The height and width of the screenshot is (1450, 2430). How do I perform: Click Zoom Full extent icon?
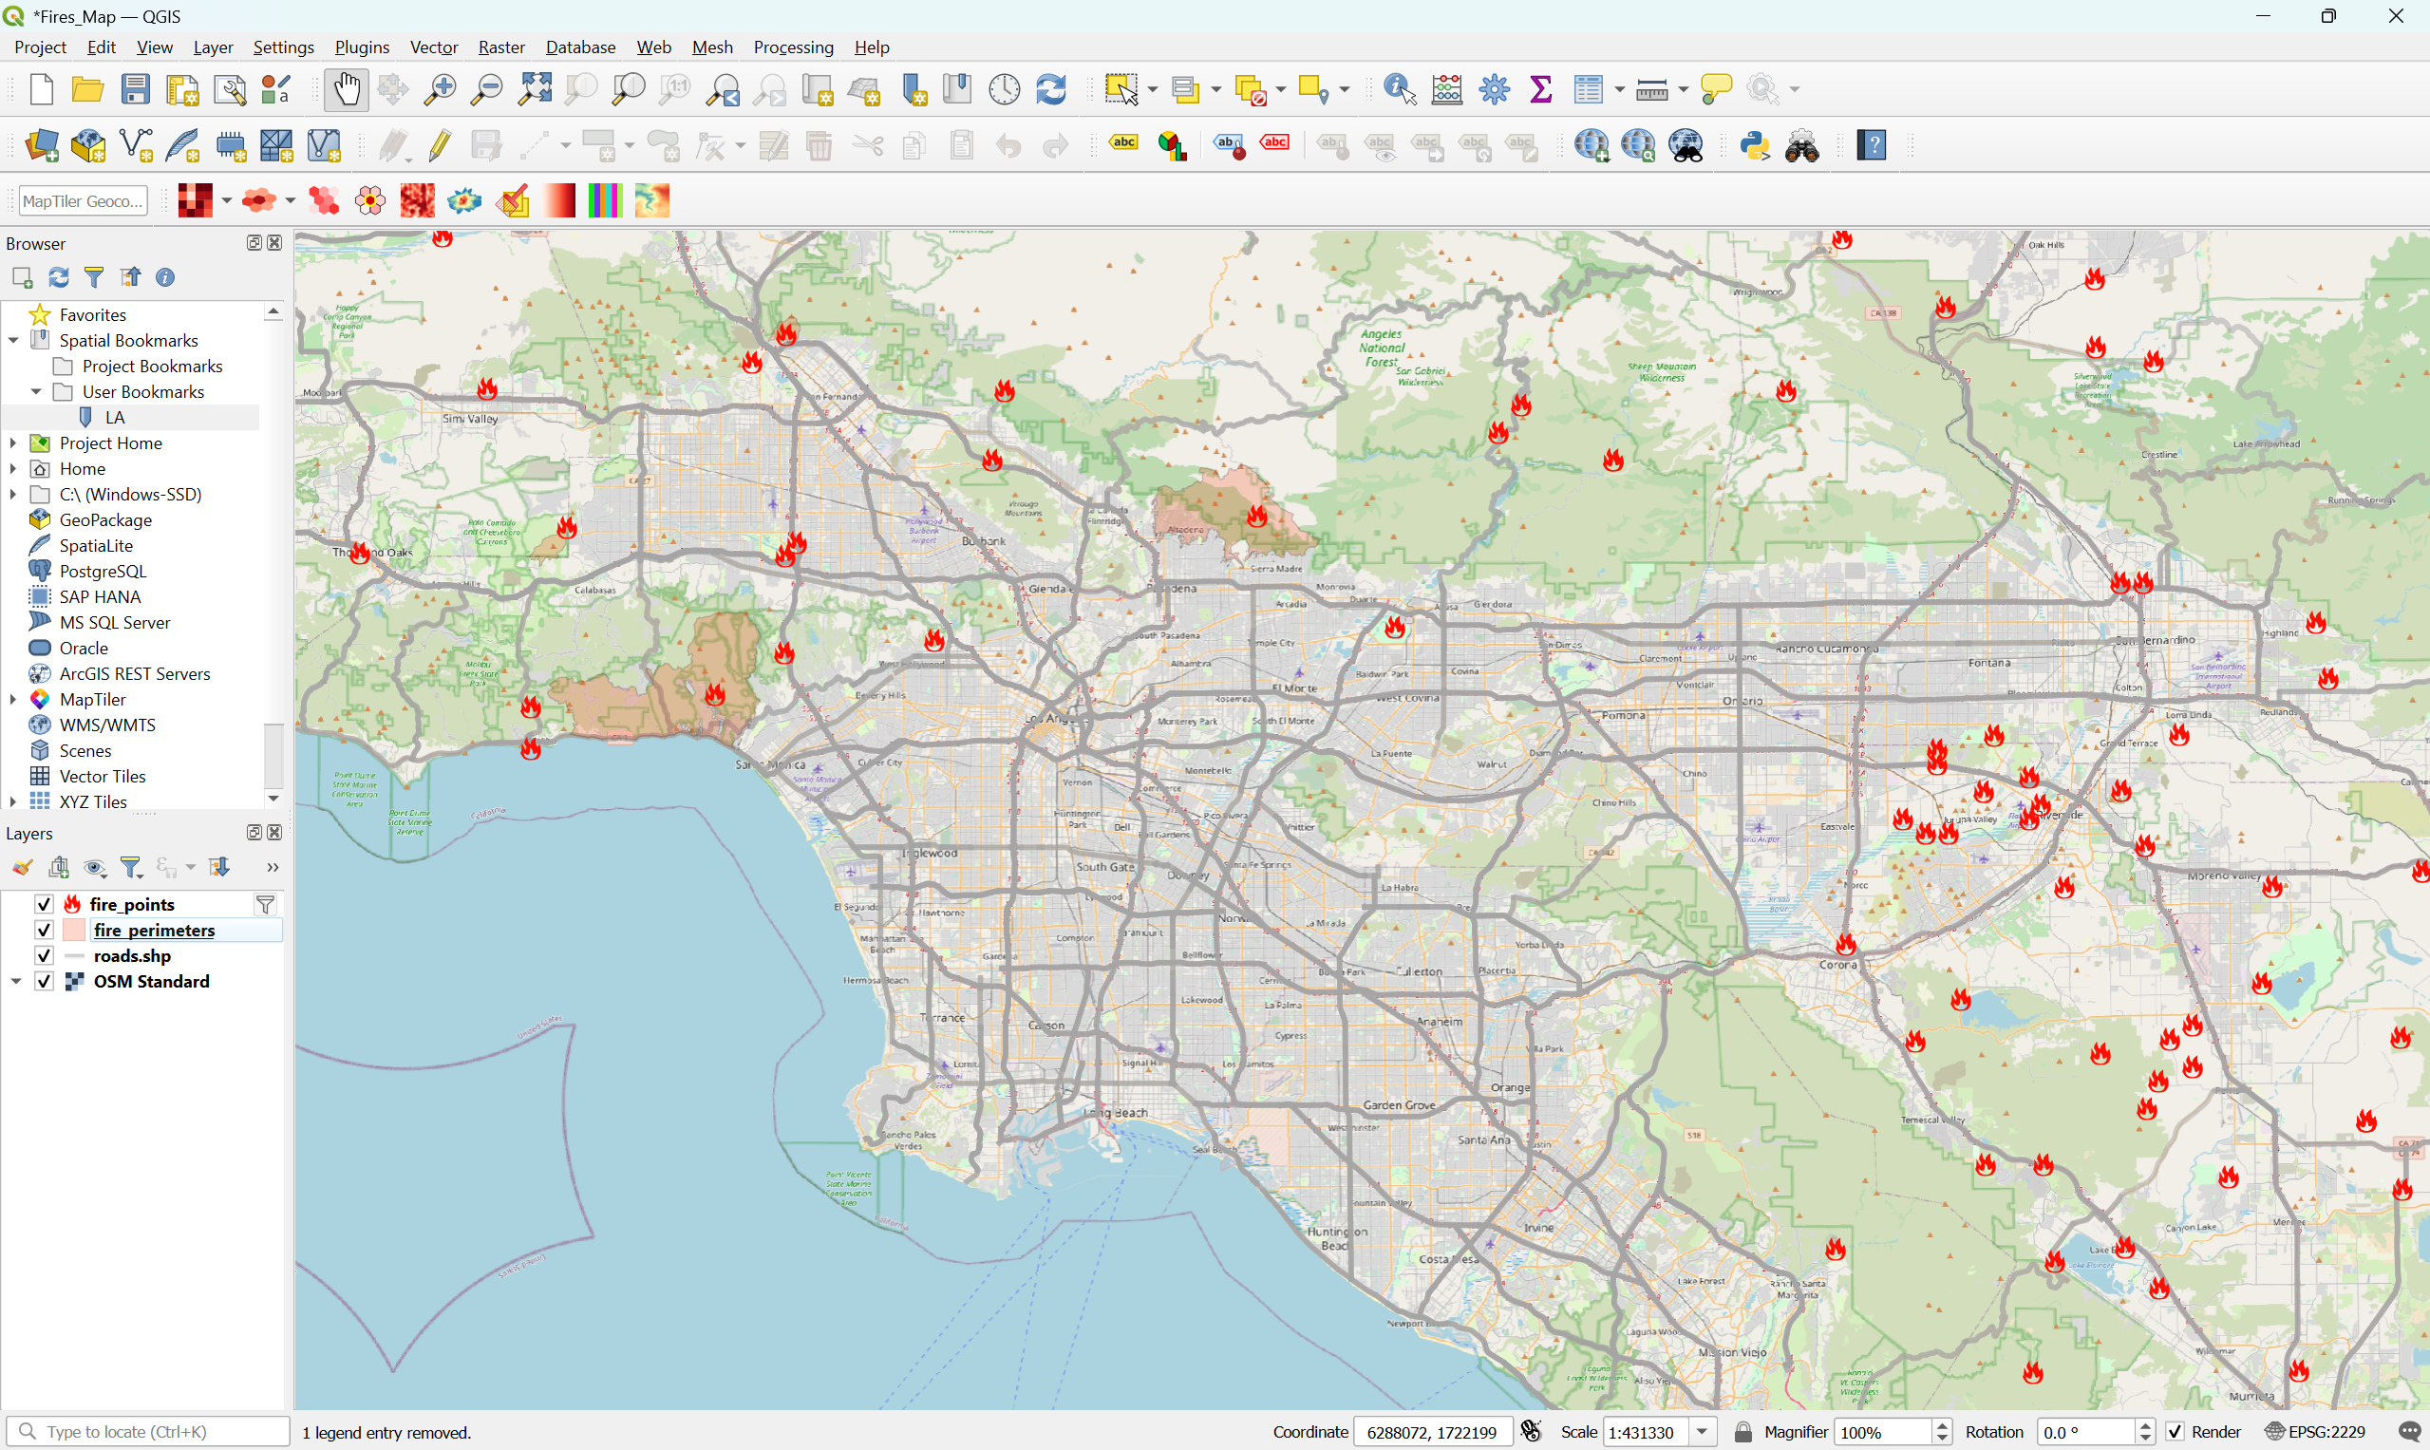tap(535, 89)
